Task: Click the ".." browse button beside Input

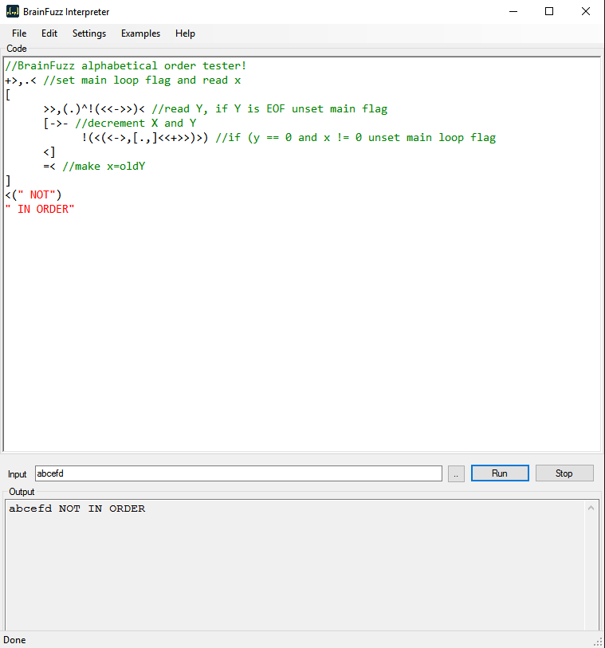Action: [455, 473]
